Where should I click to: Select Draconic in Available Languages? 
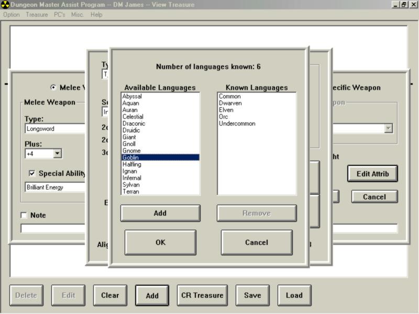[134, 124]
